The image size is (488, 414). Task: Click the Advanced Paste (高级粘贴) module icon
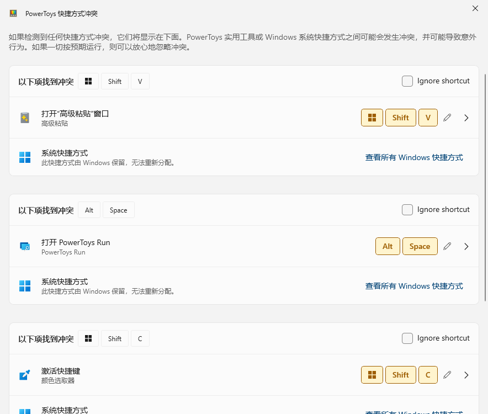(25, 118)
